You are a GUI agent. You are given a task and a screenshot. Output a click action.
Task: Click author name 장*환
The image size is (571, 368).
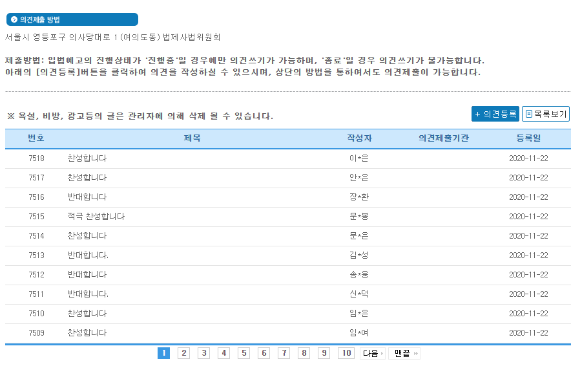[x=359, y=197]
